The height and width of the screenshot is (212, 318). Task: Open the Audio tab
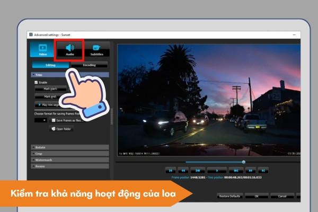(x=69, y=49)
